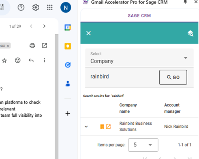The image size is (199, 159).
Task: Expand the Rainbird Business Solutions row
Action: tap(86, 126)
